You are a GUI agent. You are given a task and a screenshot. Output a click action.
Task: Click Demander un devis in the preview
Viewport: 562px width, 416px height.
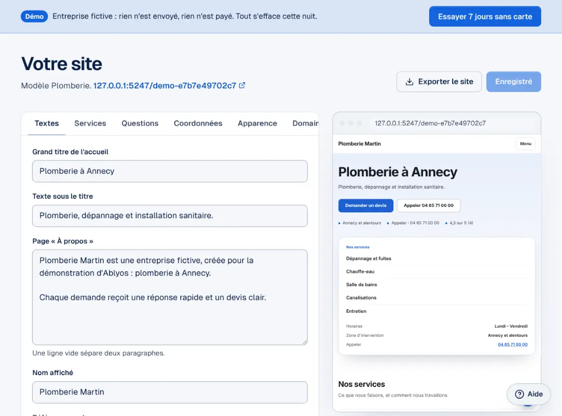[366, 205]
